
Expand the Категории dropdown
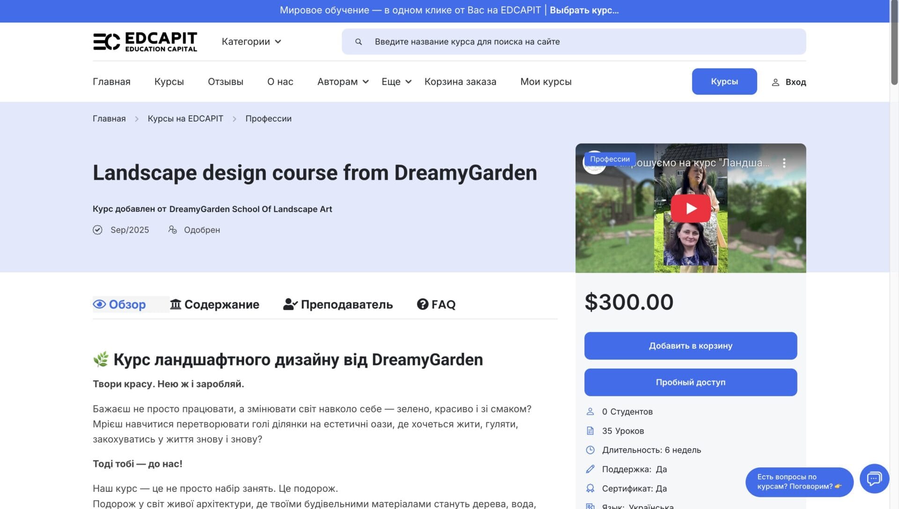coord(251,42)
